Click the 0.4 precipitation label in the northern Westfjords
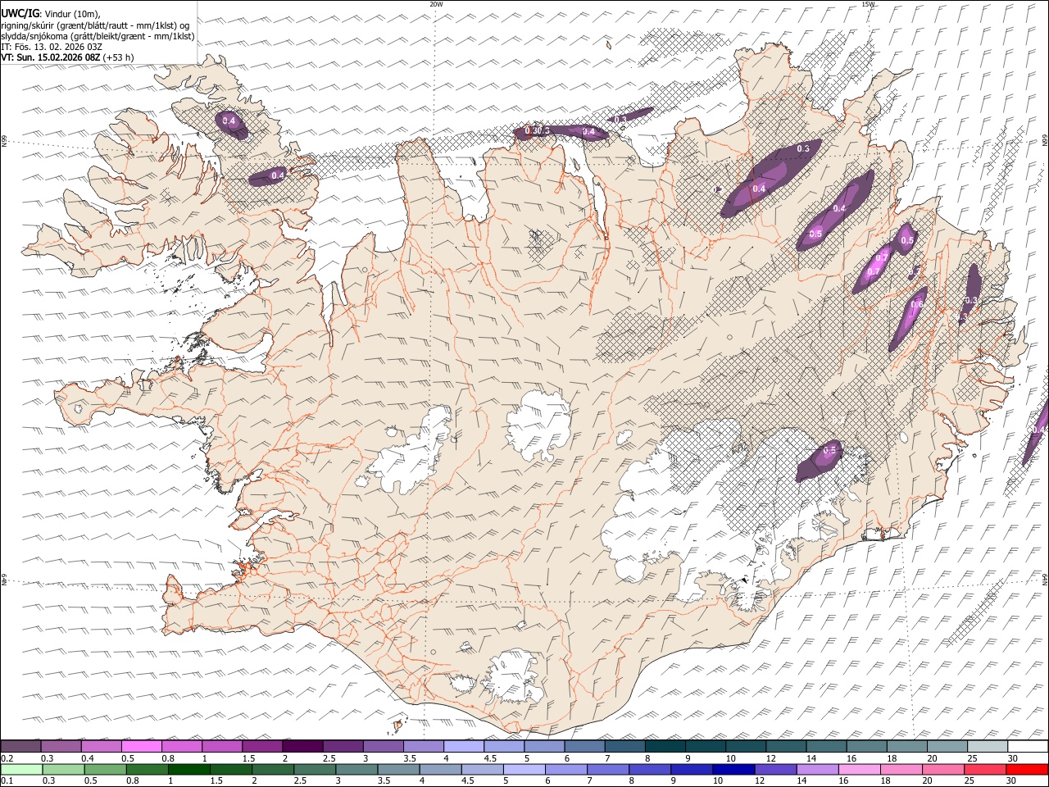The width and height of the screenshot is (1049, 787). (229, 121)
